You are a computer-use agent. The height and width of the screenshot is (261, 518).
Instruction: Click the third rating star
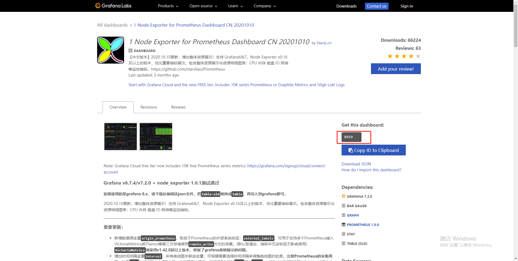point(404,56)
